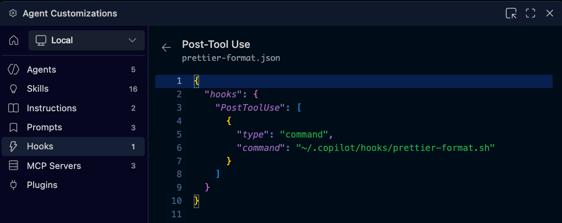
Task: Click the opening brace on line 1
Action: [x=196, y=81]
